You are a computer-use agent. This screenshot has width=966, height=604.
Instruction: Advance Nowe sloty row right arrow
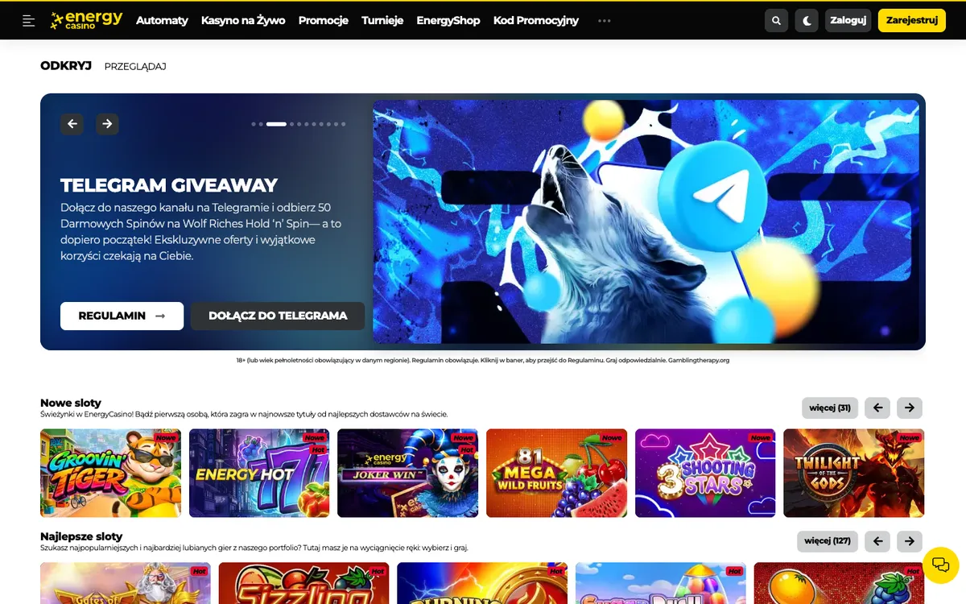910,407
